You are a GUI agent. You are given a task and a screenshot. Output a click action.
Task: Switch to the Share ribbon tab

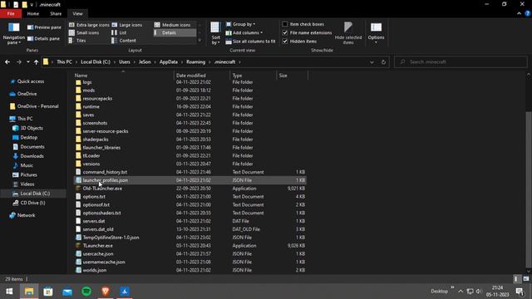pos(56,13)
